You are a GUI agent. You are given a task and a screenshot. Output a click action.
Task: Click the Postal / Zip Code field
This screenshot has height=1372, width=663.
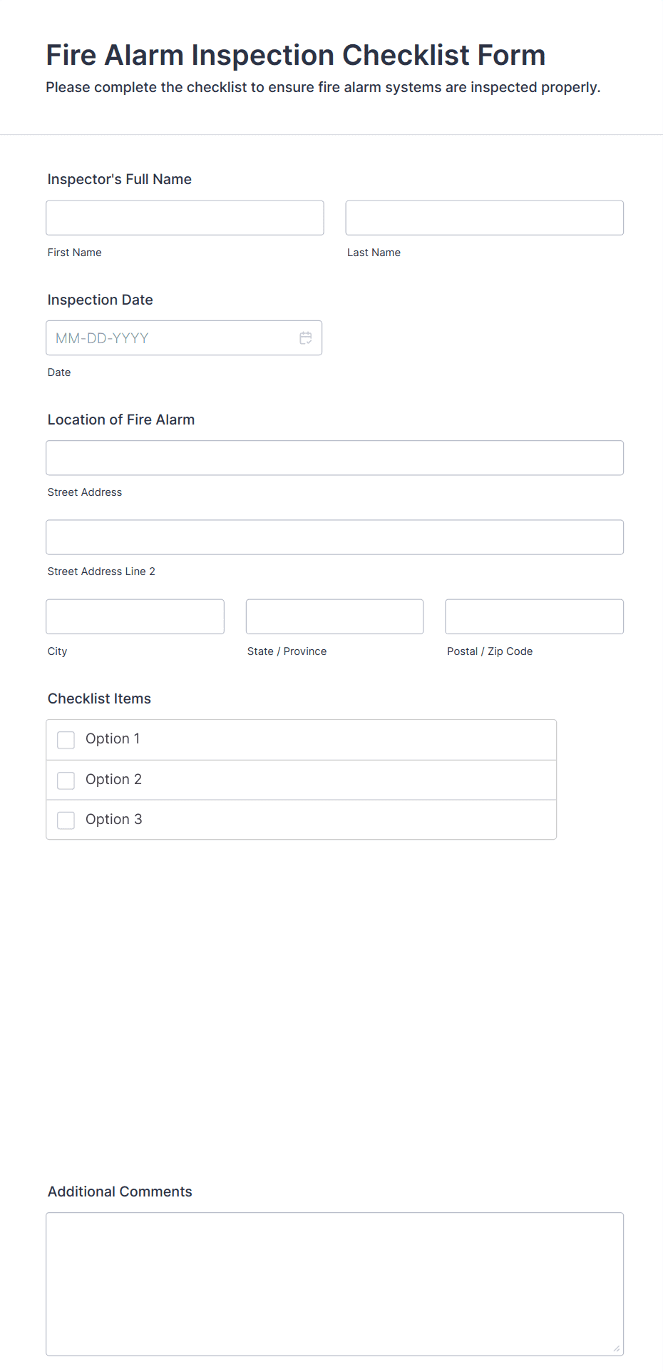(x=534, y=616)
